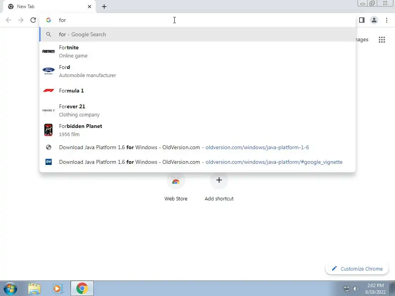Open the profile avatar menu
The width and height of the screenshot is (395, 296).
click(374, 20)
